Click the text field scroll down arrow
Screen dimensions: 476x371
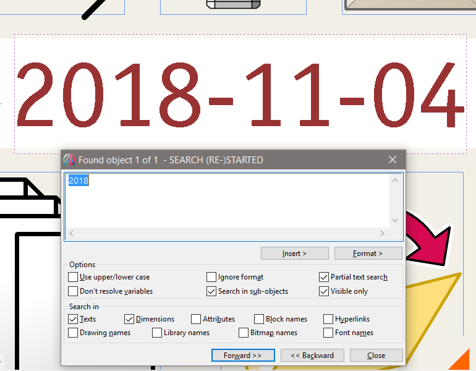click(395, 220)
